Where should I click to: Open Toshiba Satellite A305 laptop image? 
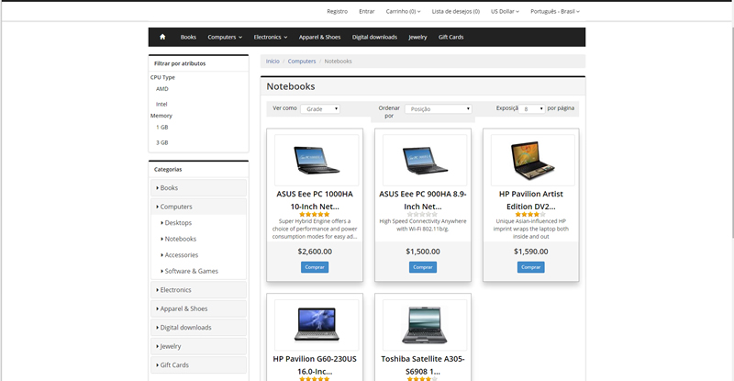[422, 324]
